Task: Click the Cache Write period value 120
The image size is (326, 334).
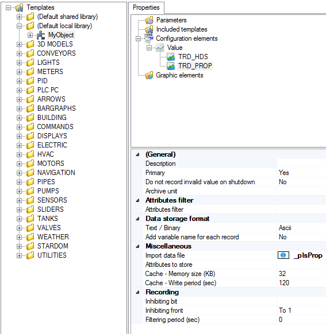Action: (284, 283)
